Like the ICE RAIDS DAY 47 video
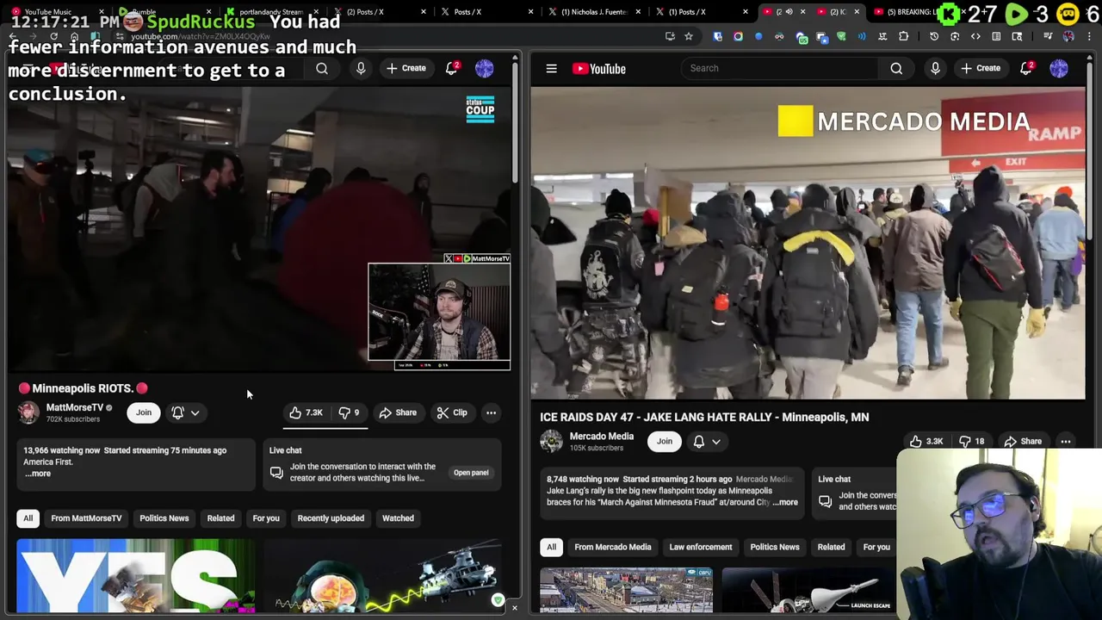 tap(926, 441)
